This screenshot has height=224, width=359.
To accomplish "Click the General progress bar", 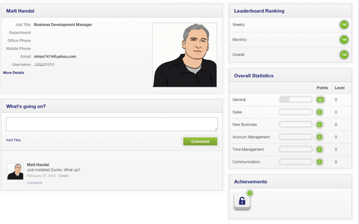I will 296,99.
